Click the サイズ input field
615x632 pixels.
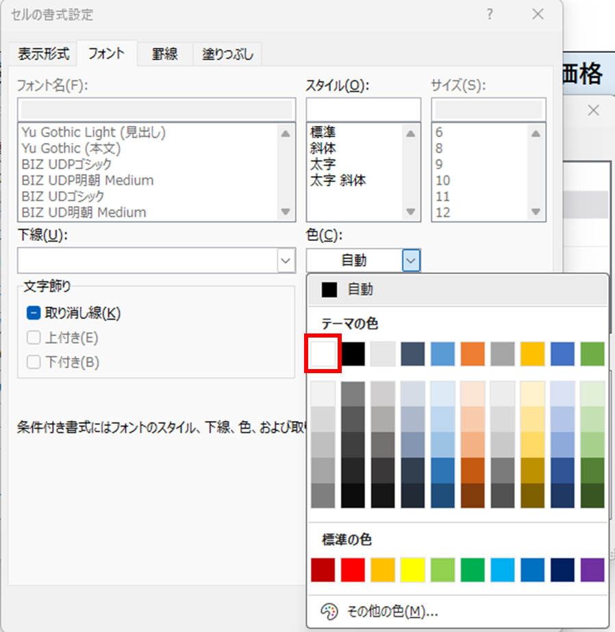488,110
